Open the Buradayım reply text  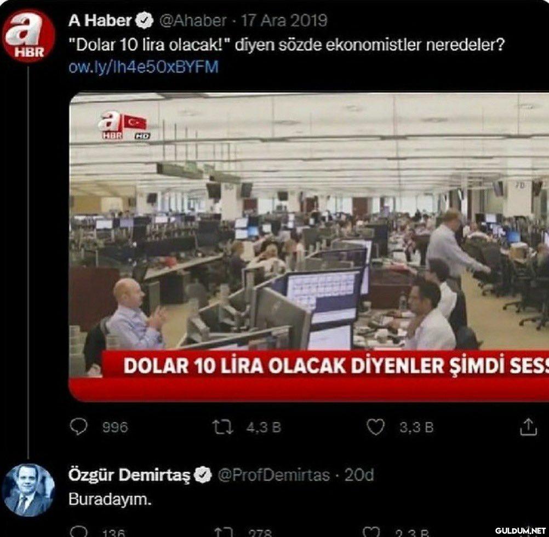110,499
